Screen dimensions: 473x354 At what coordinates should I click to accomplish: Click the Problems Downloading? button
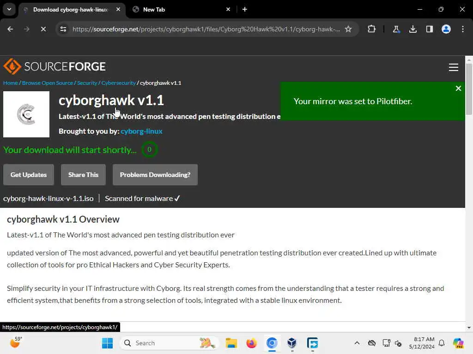point(155,175)
